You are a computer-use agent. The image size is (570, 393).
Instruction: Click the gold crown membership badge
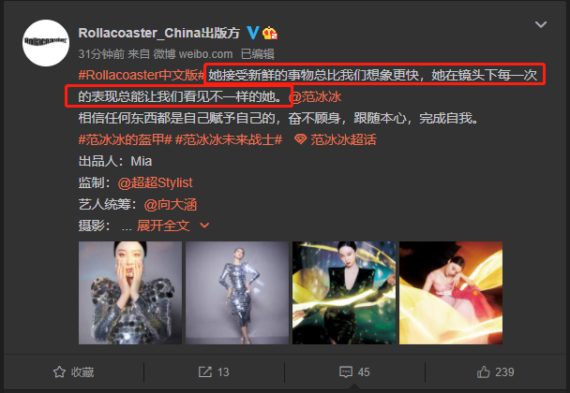(x=270, y=34)
